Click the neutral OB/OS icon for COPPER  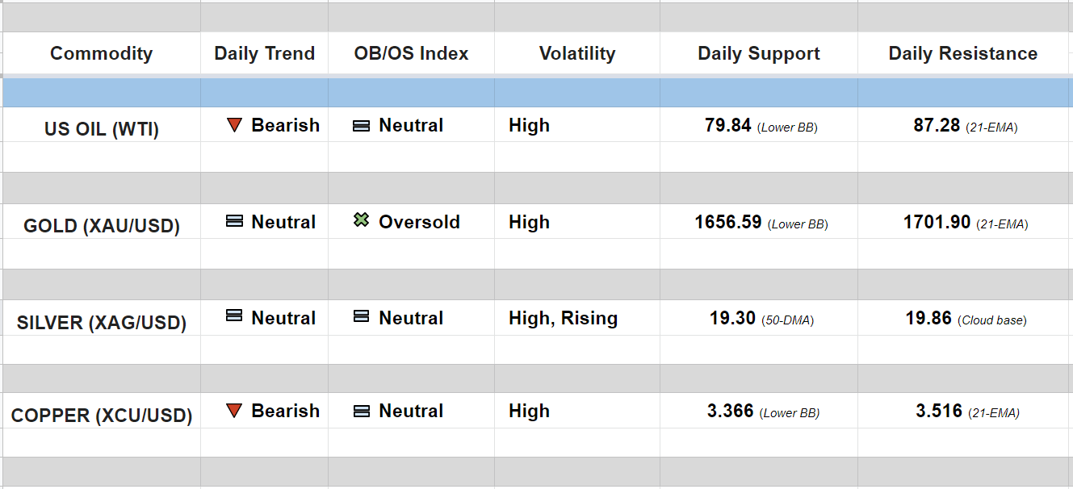362,412
